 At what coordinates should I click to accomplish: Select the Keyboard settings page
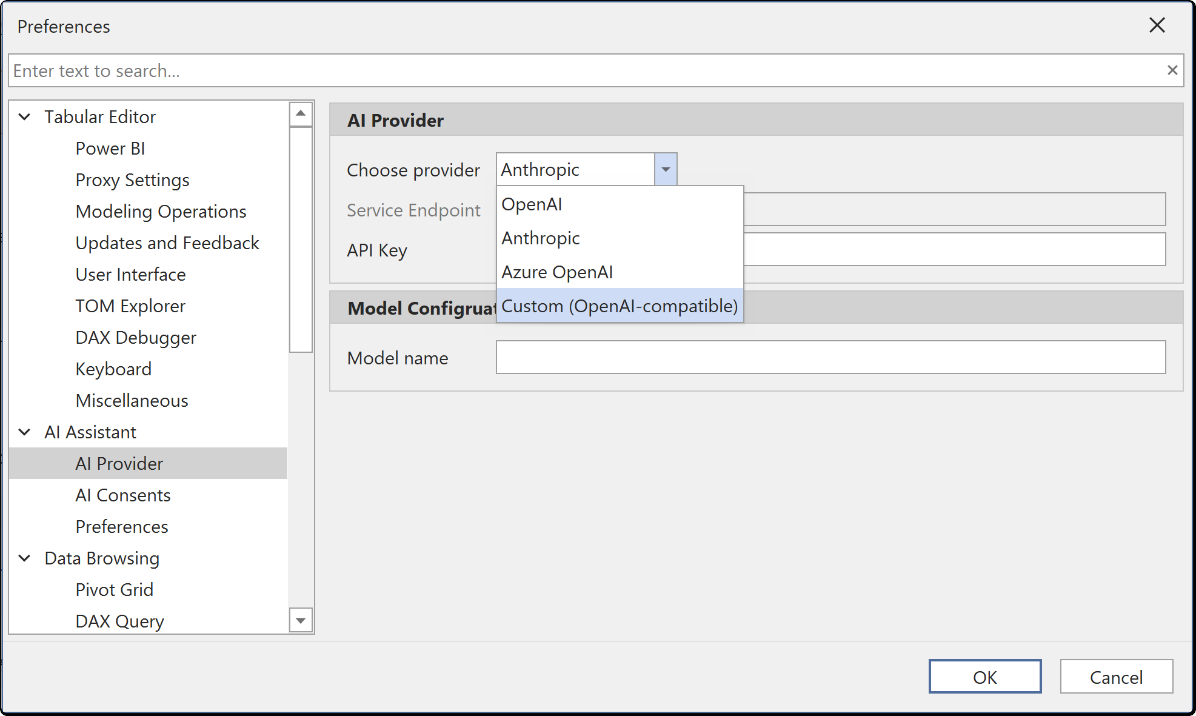[x=113, y=369]
